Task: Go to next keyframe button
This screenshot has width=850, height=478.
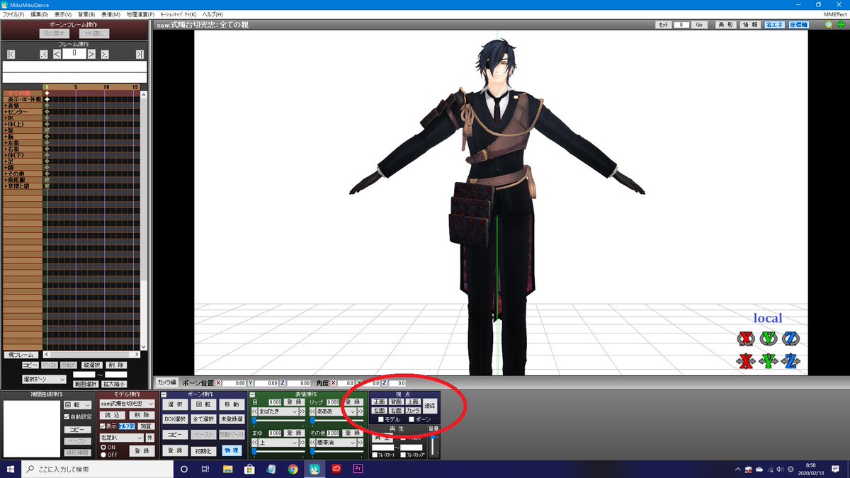Action: coord(105,54)
